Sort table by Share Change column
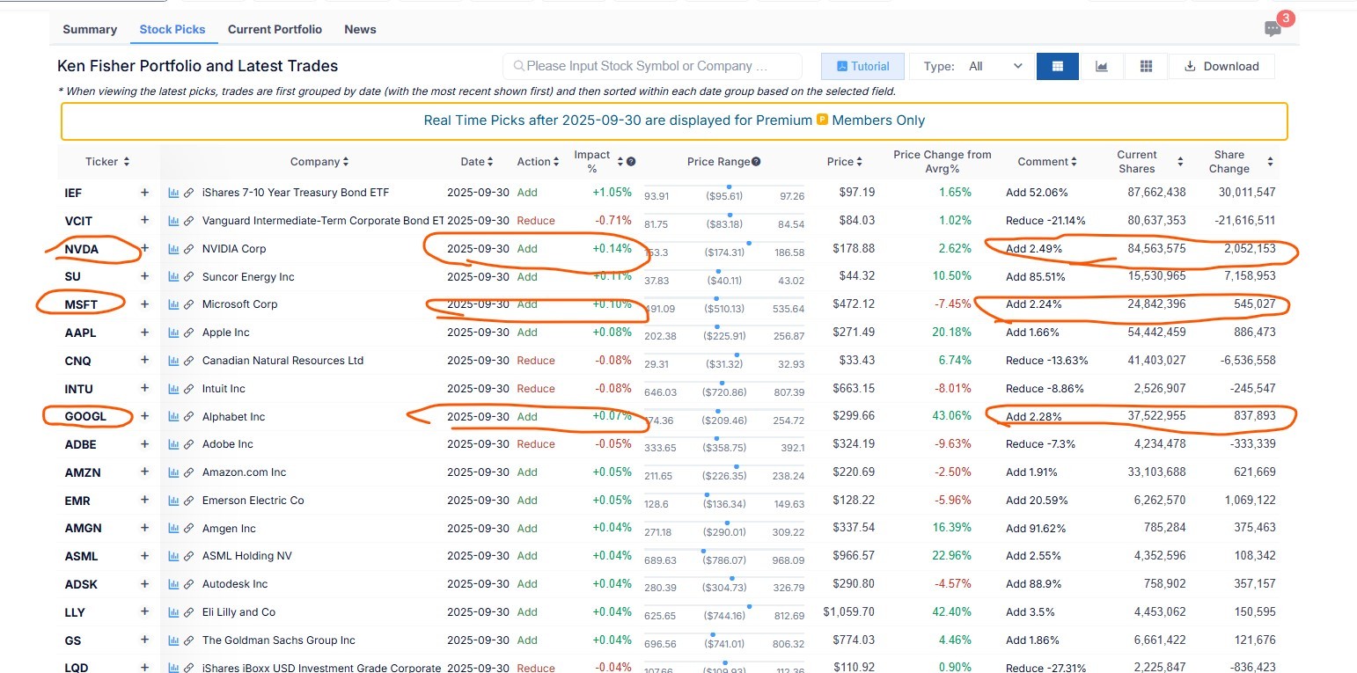The image size is (1357, 673). (x=1269, y=162)
